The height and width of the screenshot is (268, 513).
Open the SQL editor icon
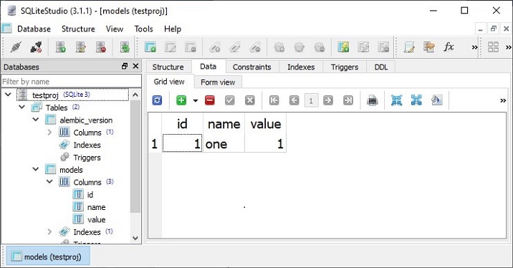tap(409, 47)
